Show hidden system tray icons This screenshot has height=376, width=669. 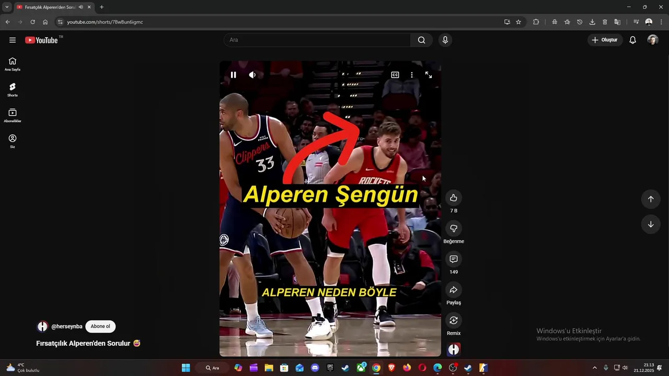click(x=594, y=368)
